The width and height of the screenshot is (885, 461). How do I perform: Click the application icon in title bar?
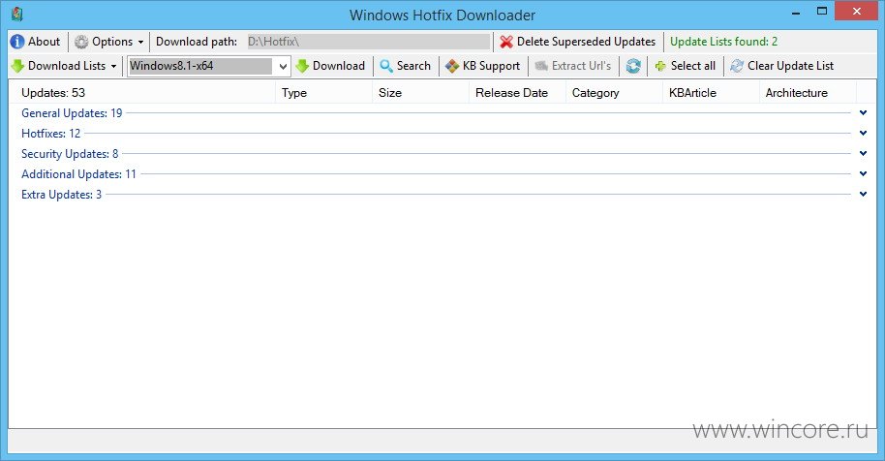click(x=16, y=14)
